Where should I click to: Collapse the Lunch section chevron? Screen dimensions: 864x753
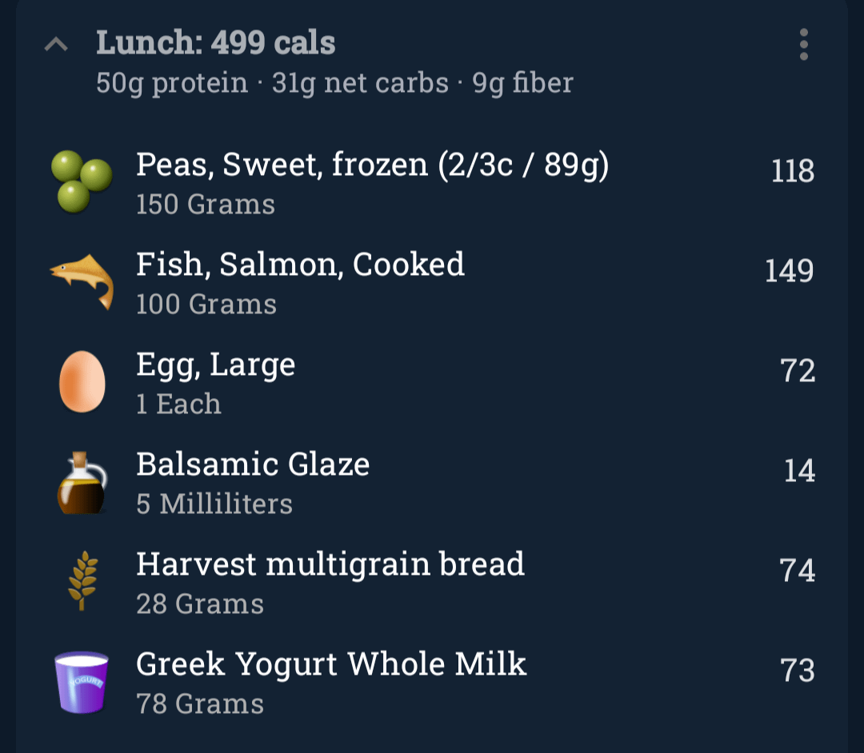[55, 45]
